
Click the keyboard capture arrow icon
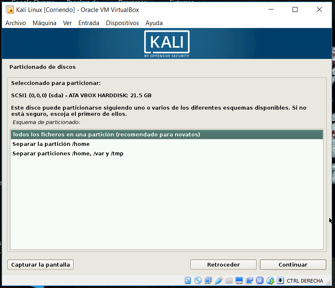280,281
